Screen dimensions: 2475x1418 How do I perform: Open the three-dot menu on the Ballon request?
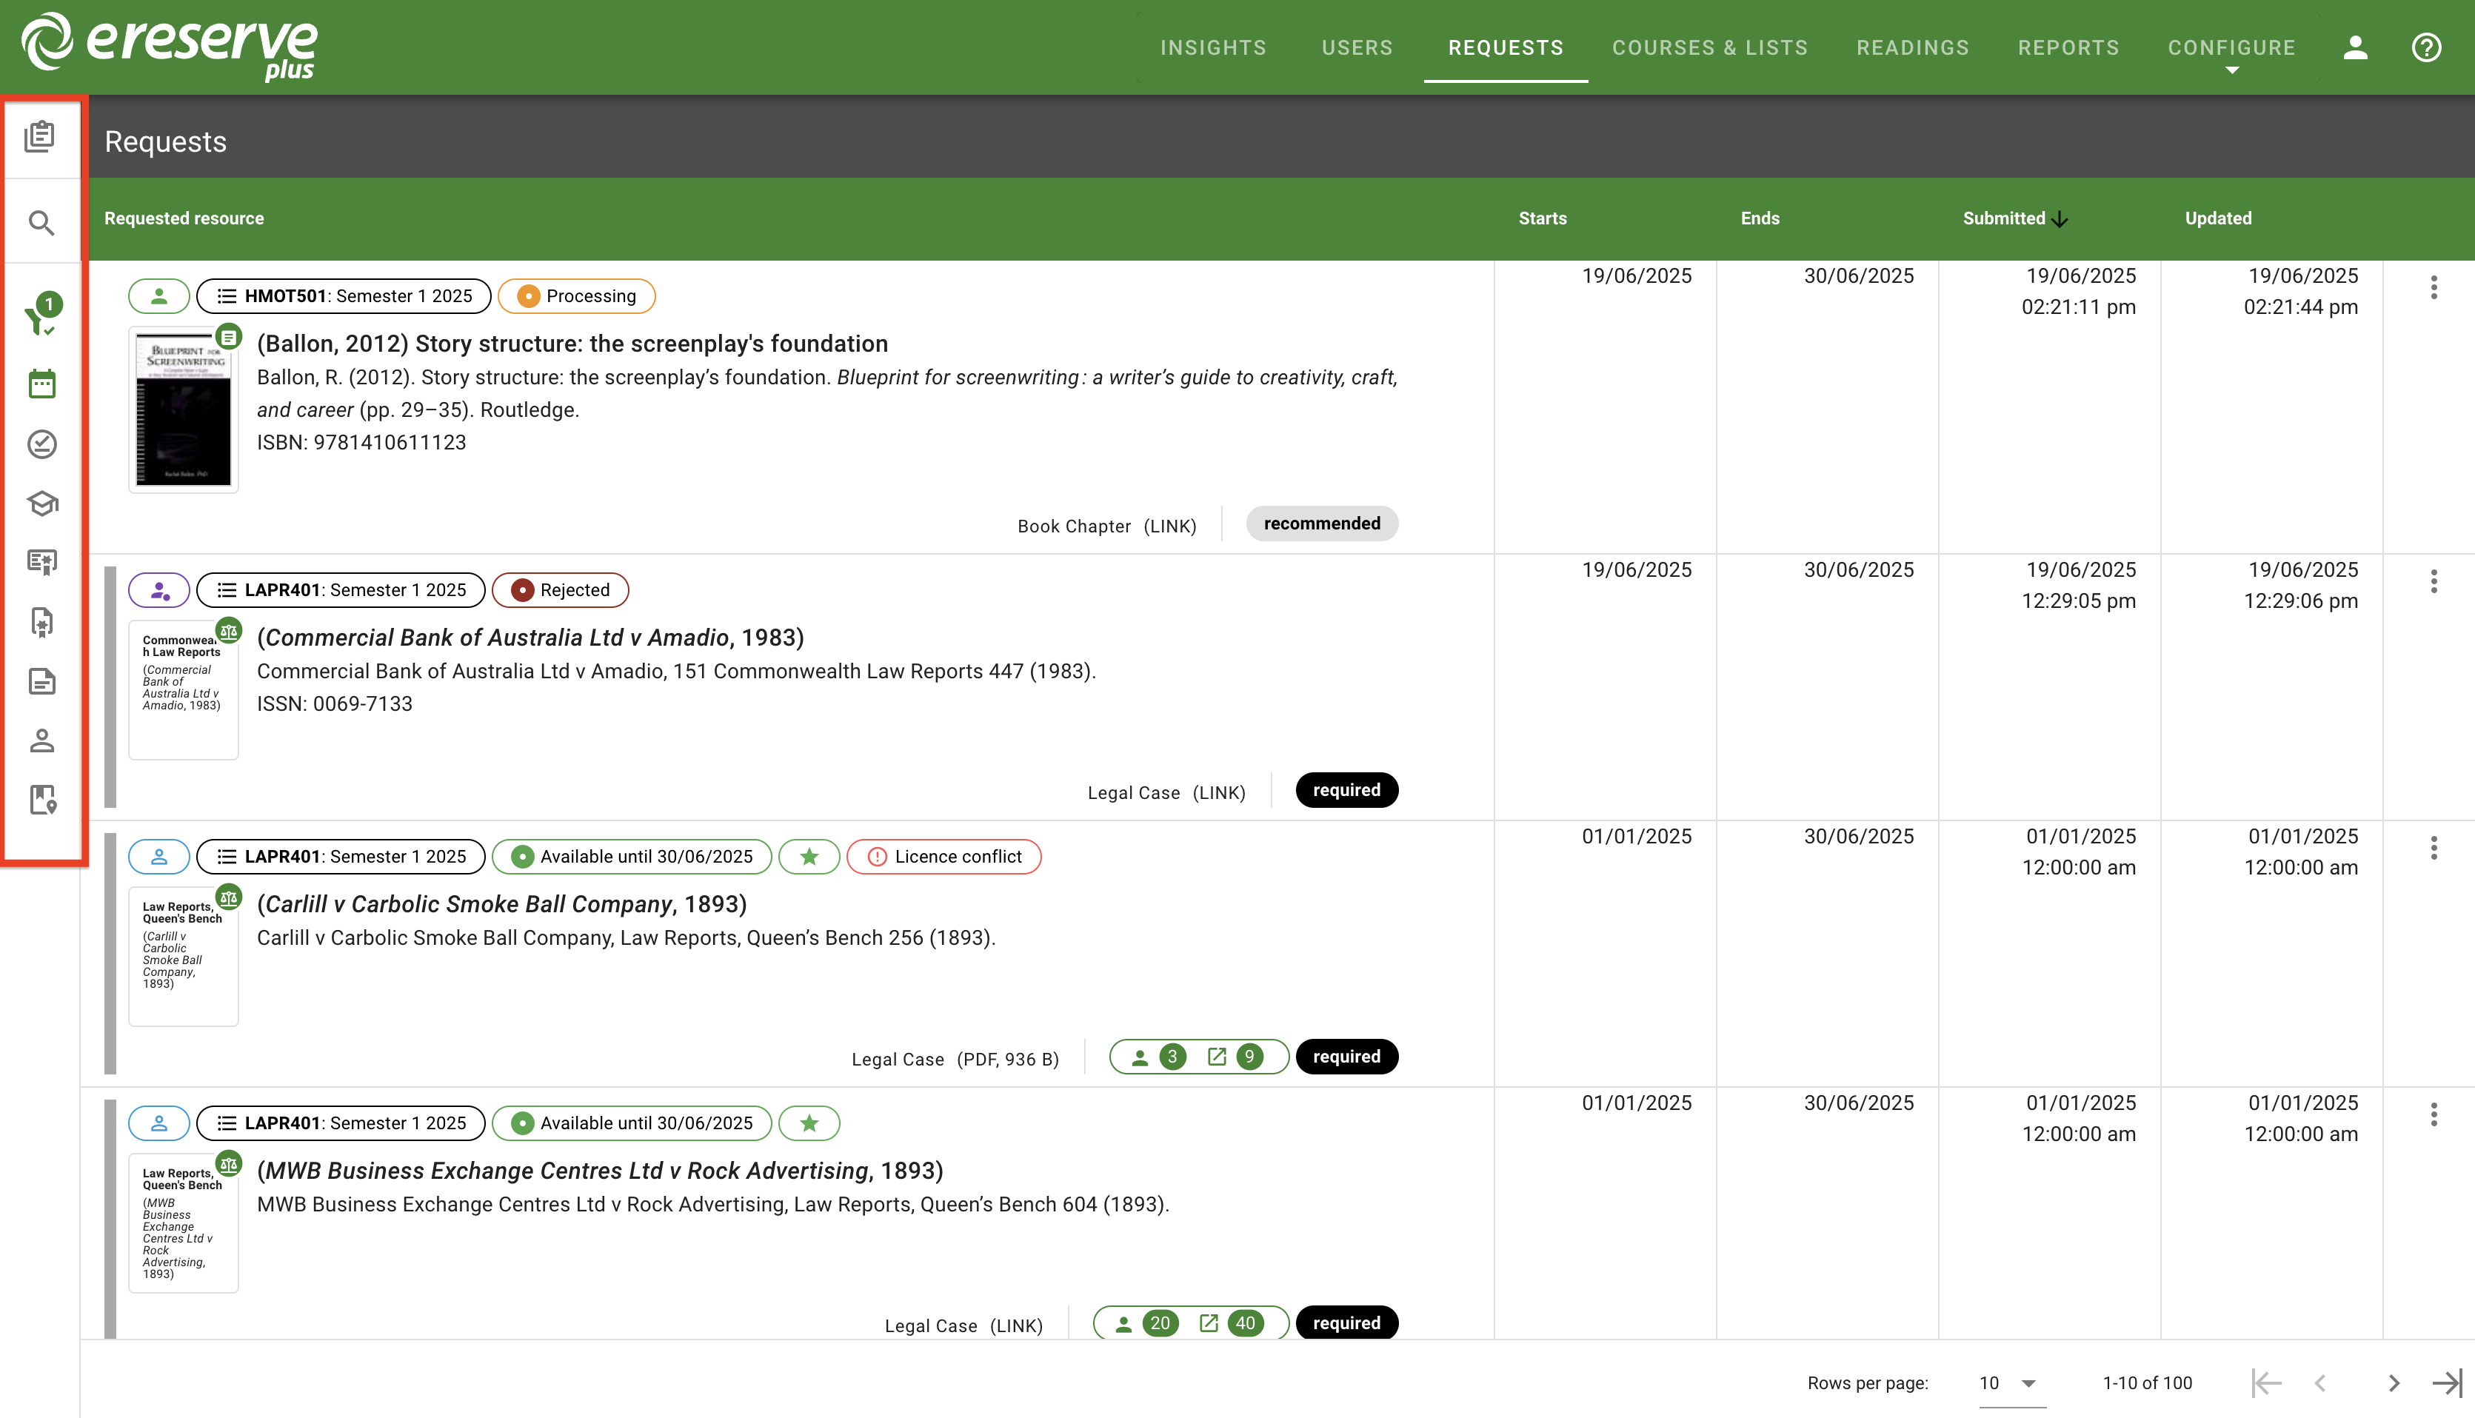pos(2434,287)
